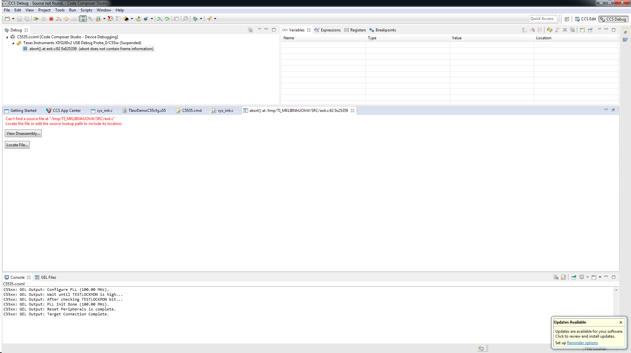Click the CCS Debug perspective button
631x353 pixels.
point(613,19)
